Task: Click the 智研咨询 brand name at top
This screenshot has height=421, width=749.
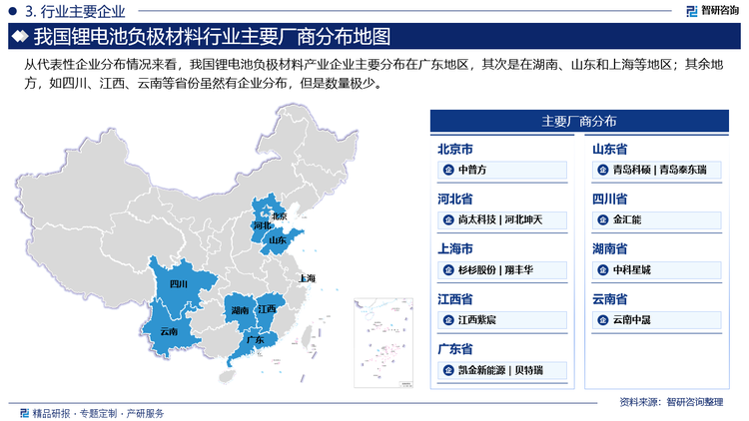Action: click(719, 11)
